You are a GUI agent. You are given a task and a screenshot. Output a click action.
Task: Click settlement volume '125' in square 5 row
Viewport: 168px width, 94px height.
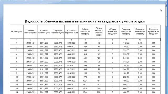point(99,58)
